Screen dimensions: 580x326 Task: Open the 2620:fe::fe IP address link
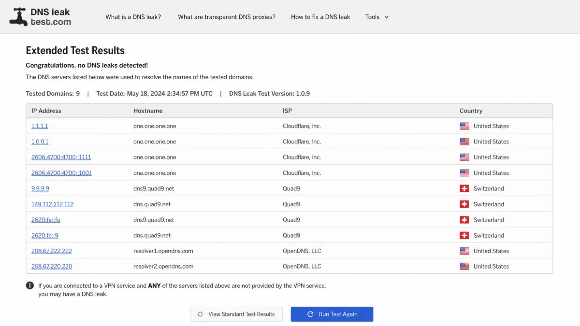46,220
